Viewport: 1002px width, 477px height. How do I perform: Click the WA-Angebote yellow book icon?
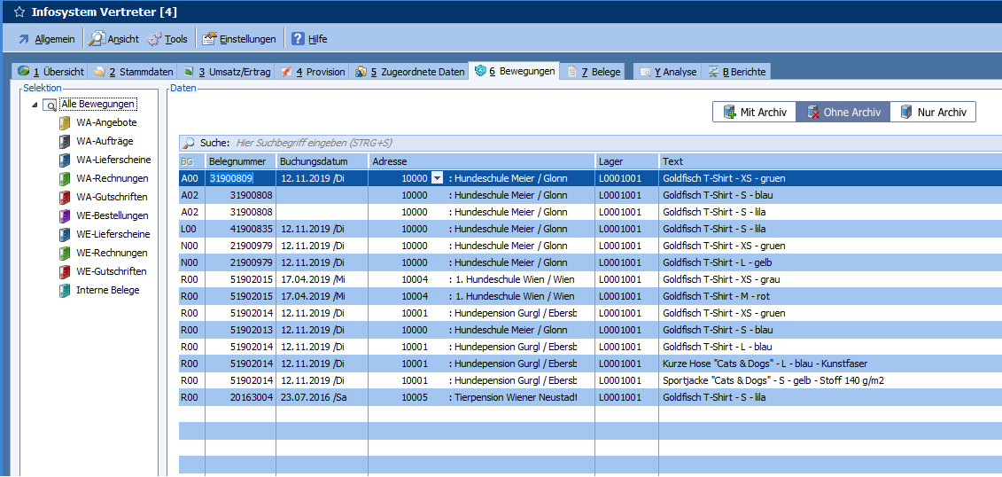coord(65,123)
